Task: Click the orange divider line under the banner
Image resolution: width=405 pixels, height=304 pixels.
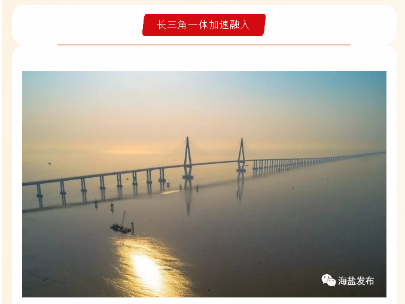Action: coord(204,45)
